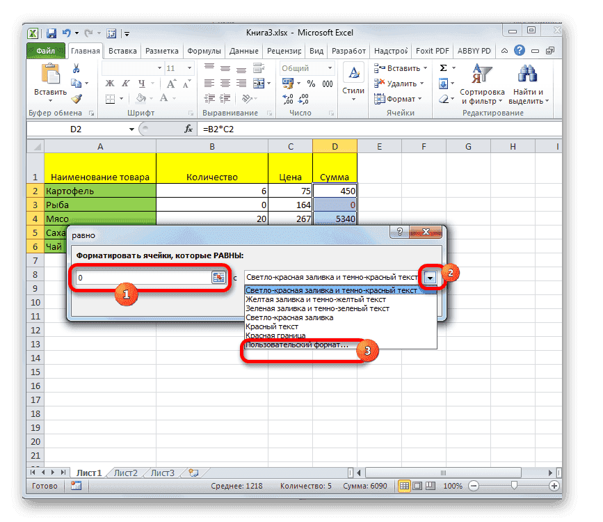Click the AutoSum sigma icon
Screen dimensions: 603x522
[x=445, y=68]
